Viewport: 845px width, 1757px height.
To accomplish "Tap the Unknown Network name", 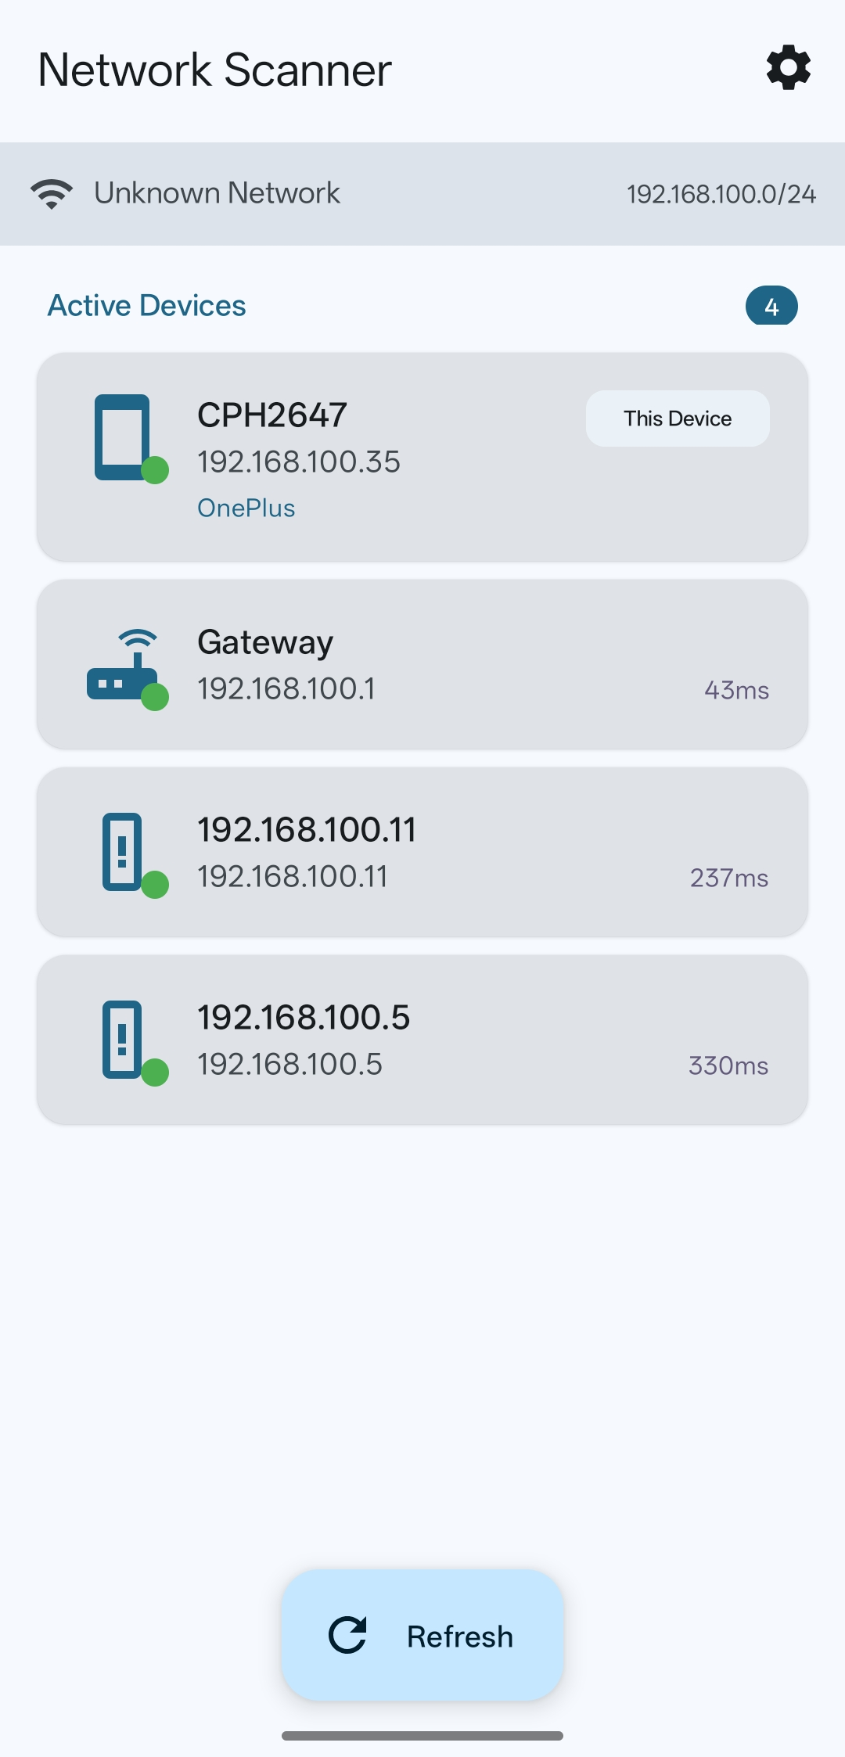I will 217,193.
